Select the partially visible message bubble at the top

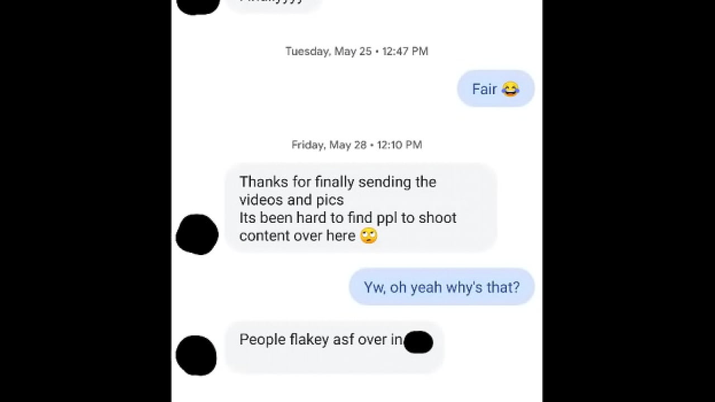[274, 4]
